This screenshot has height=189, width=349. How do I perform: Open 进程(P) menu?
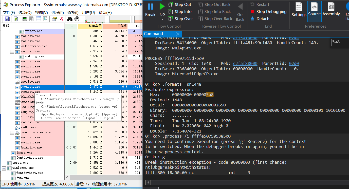pos(58,13)
